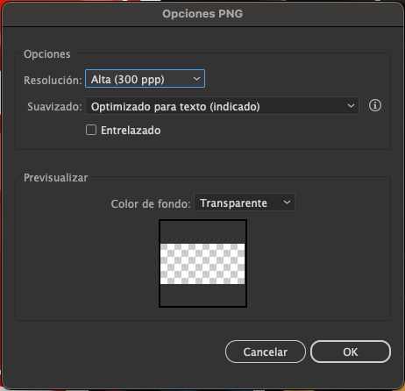Open the Color de fondo dropdown showing Transparente
The image size is (405, 391).
[245, 203]
